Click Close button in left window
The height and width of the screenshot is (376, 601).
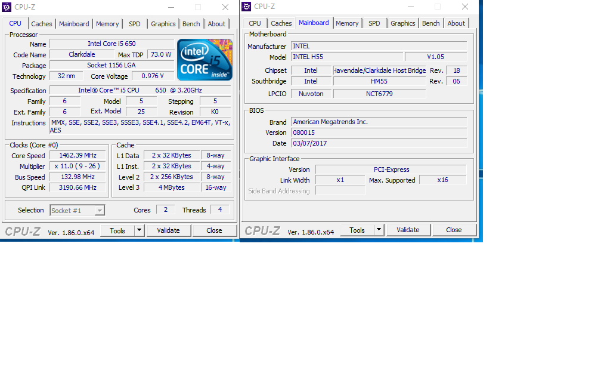214,230
